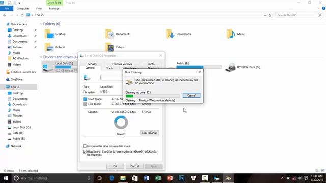
Task: Click the Public (E:) usage bar
Action: tap(199, 67)
